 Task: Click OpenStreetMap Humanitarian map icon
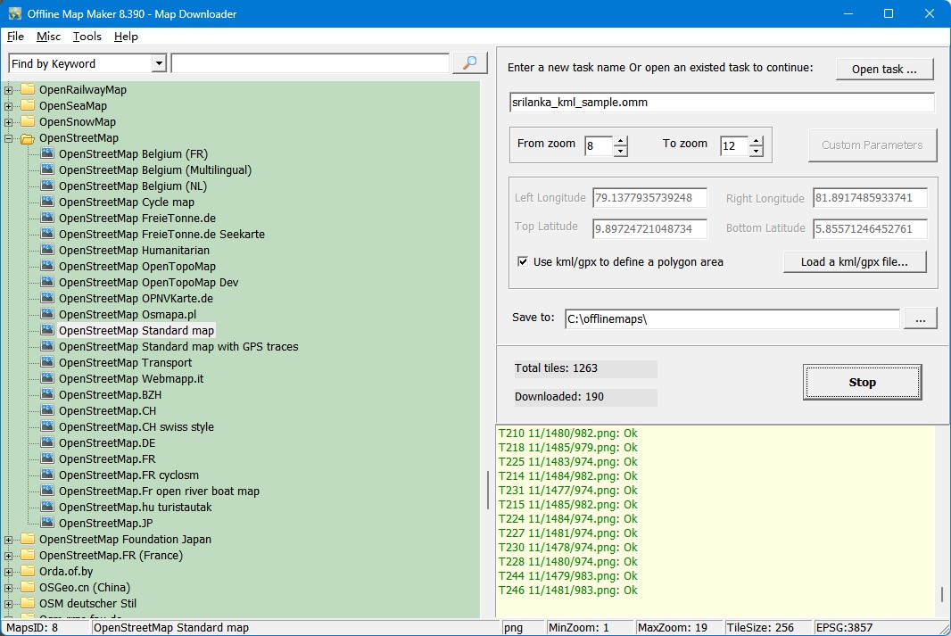coord(47,250)
